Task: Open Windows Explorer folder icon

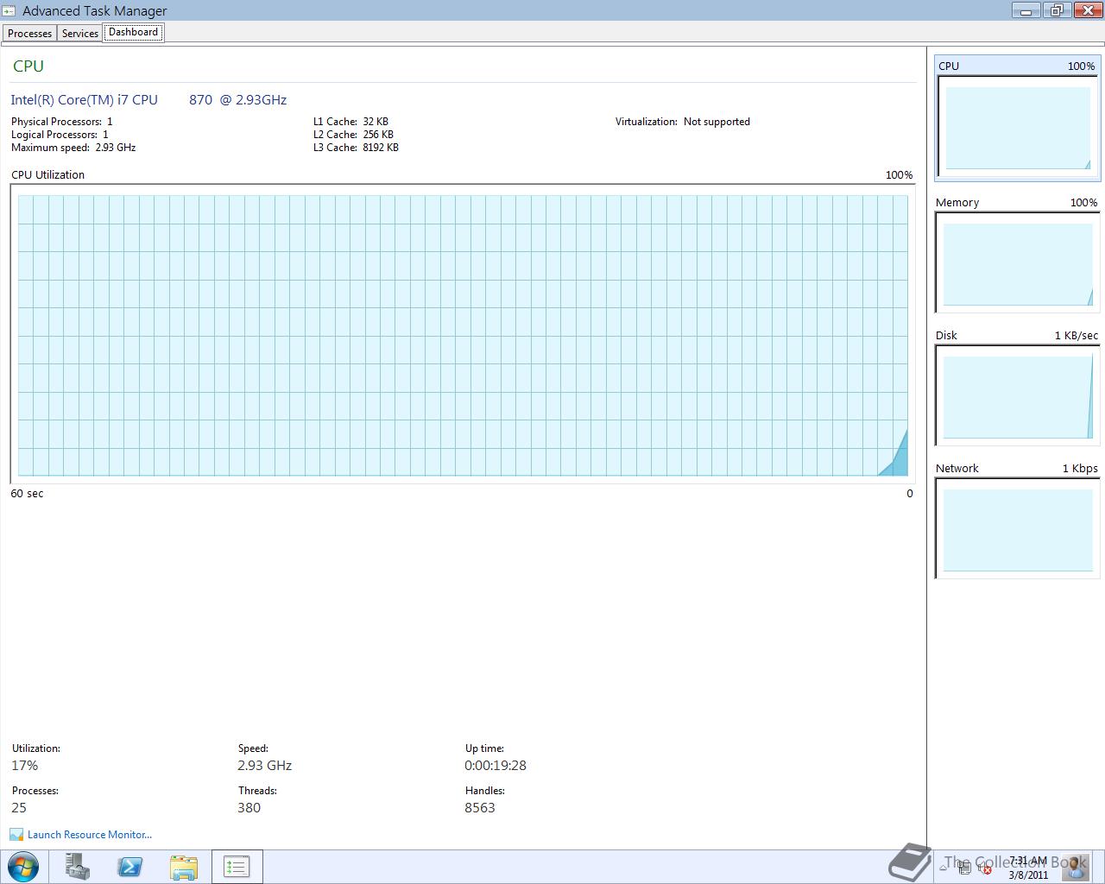Action: pyautogui.click(x=183, y=867)
